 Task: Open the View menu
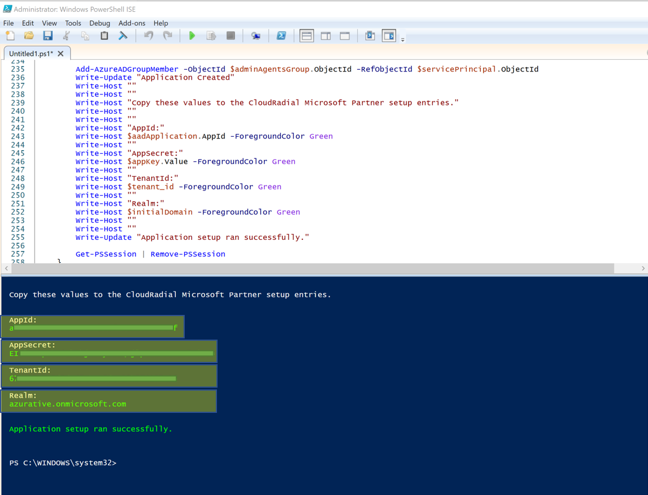tap(49, 23)
